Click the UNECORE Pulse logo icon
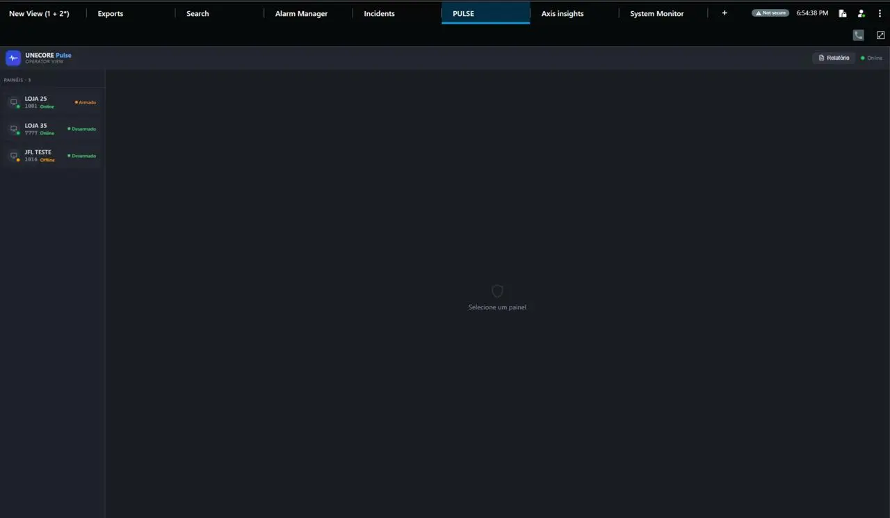Viewport: 890px width, 518px height. (x=13, y=58)
